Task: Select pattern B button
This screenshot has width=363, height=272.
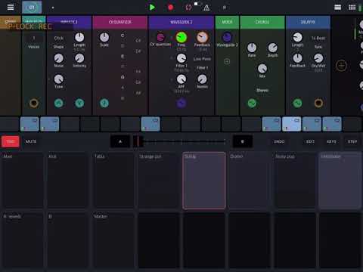Action: tap(242, 141)
